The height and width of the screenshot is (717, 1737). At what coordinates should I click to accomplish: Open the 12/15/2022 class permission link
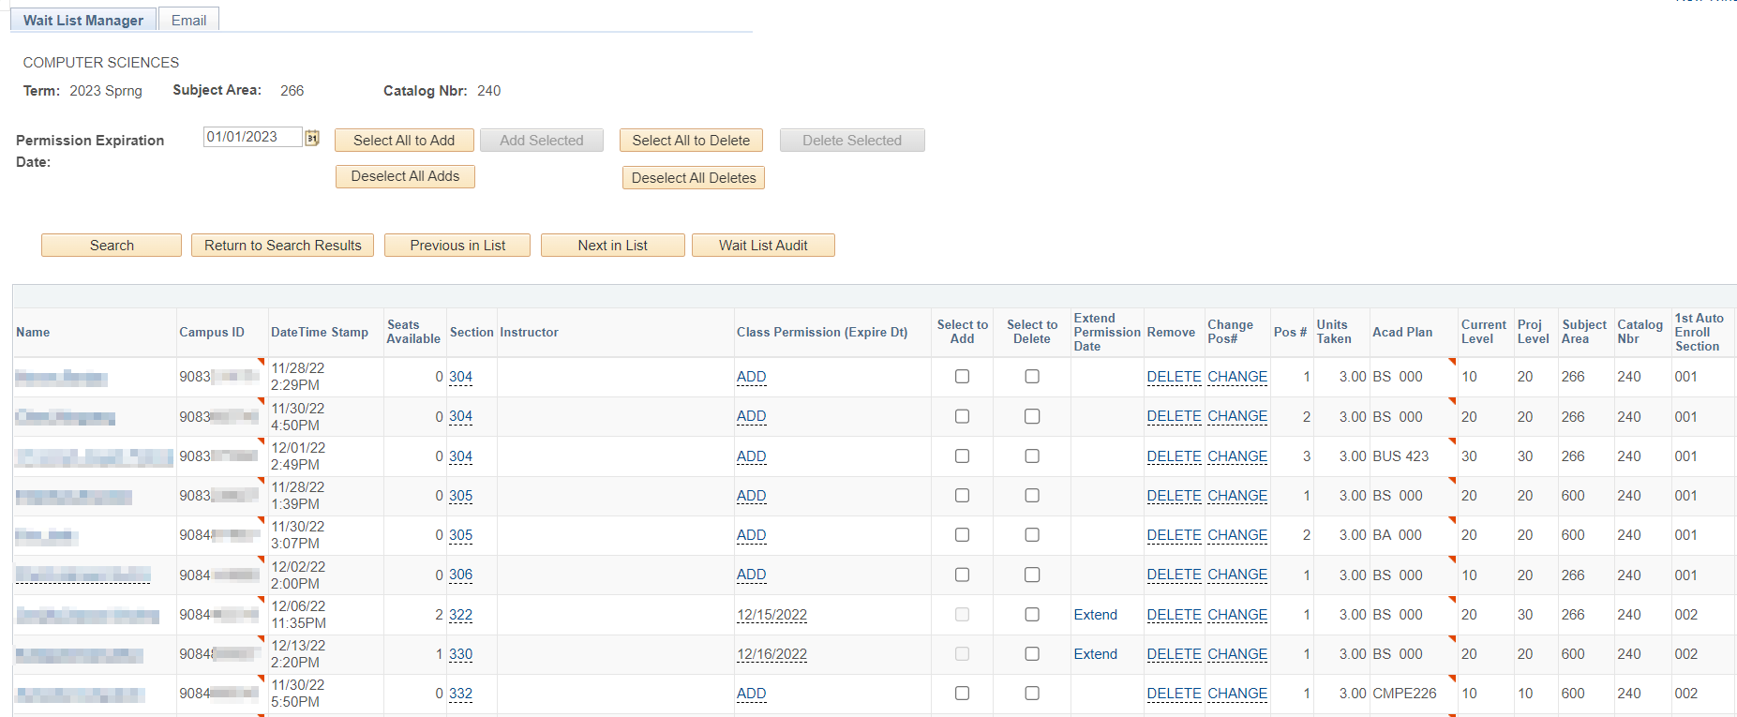(771, 615)
